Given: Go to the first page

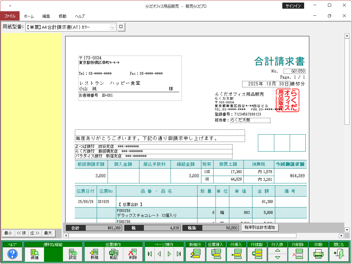Looking at the screenshot, I should (150, 254).
